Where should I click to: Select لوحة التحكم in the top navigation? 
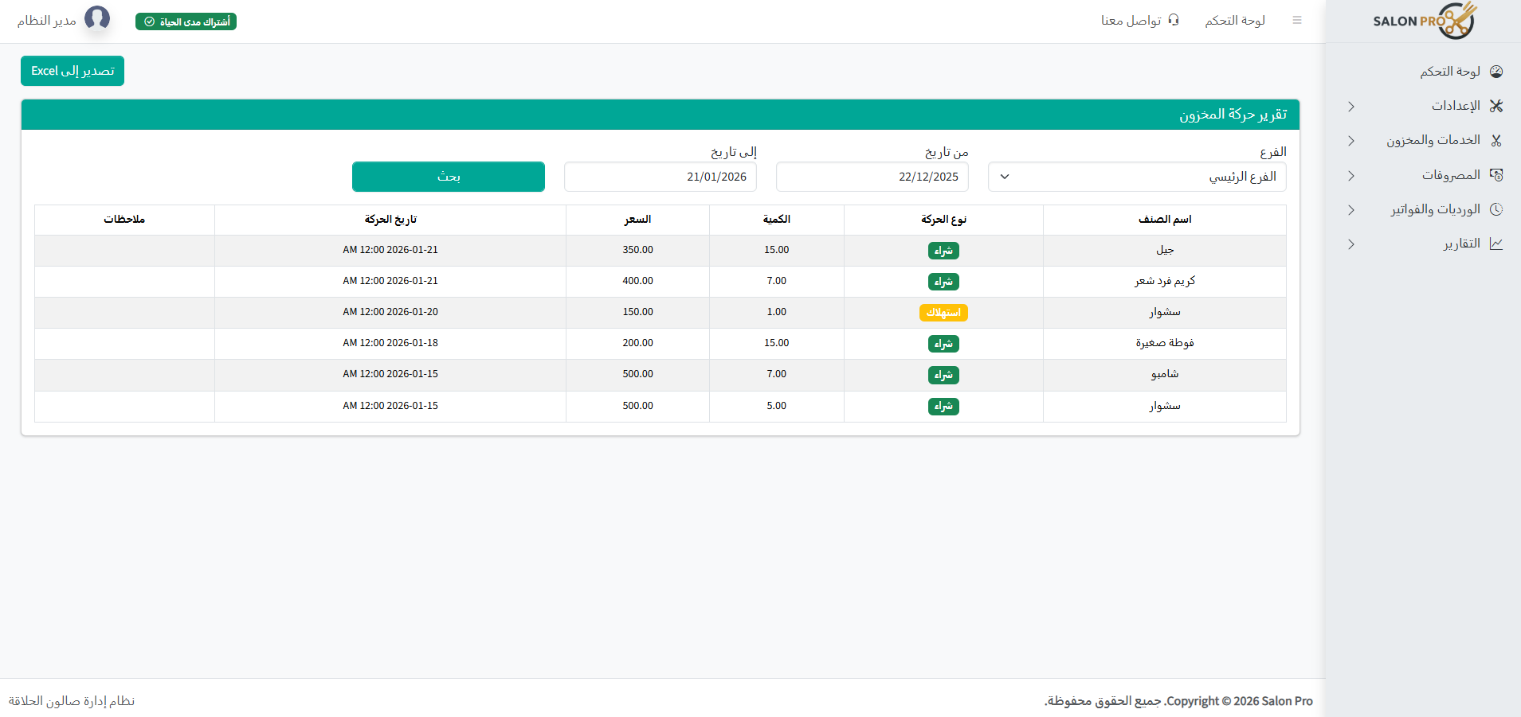pos(1234,20)
